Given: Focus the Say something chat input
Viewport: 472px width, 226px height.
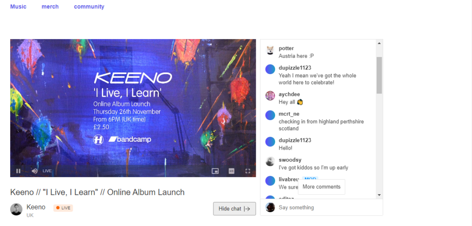Looking at the screenshot, I should pyautogui.click(x=328, y=208).
